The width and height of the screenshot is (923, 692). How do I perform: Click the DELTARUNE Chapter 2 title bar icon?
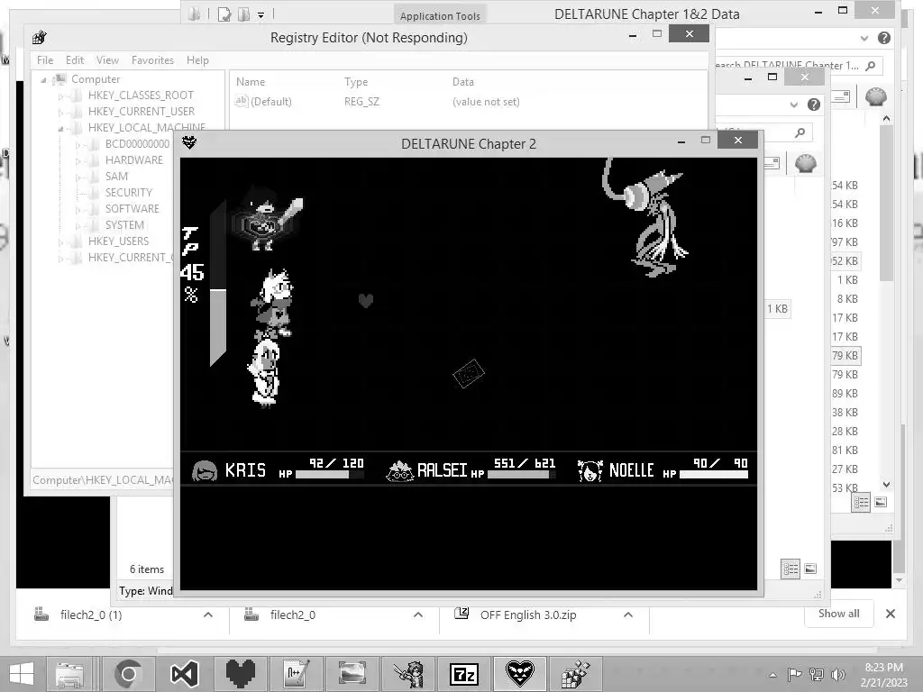(x=189, y=142)
